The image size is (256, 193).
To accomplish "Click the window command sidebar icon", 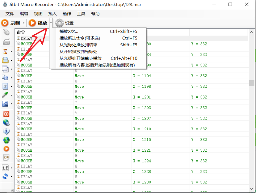I will click(5, 69).
